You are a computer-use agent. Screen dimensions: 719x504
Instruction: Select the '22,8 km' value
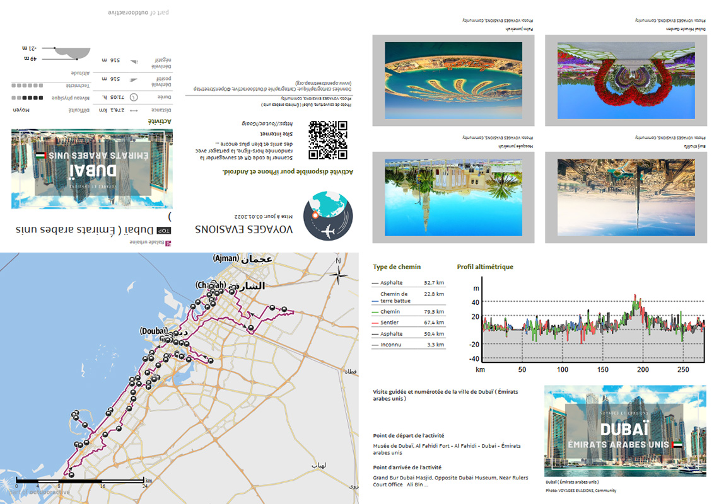click(434, 294)
